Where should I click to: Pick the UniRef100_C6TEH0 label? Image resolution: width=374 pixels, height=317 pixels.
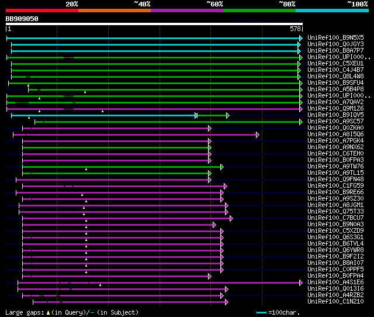pos(335,154)
